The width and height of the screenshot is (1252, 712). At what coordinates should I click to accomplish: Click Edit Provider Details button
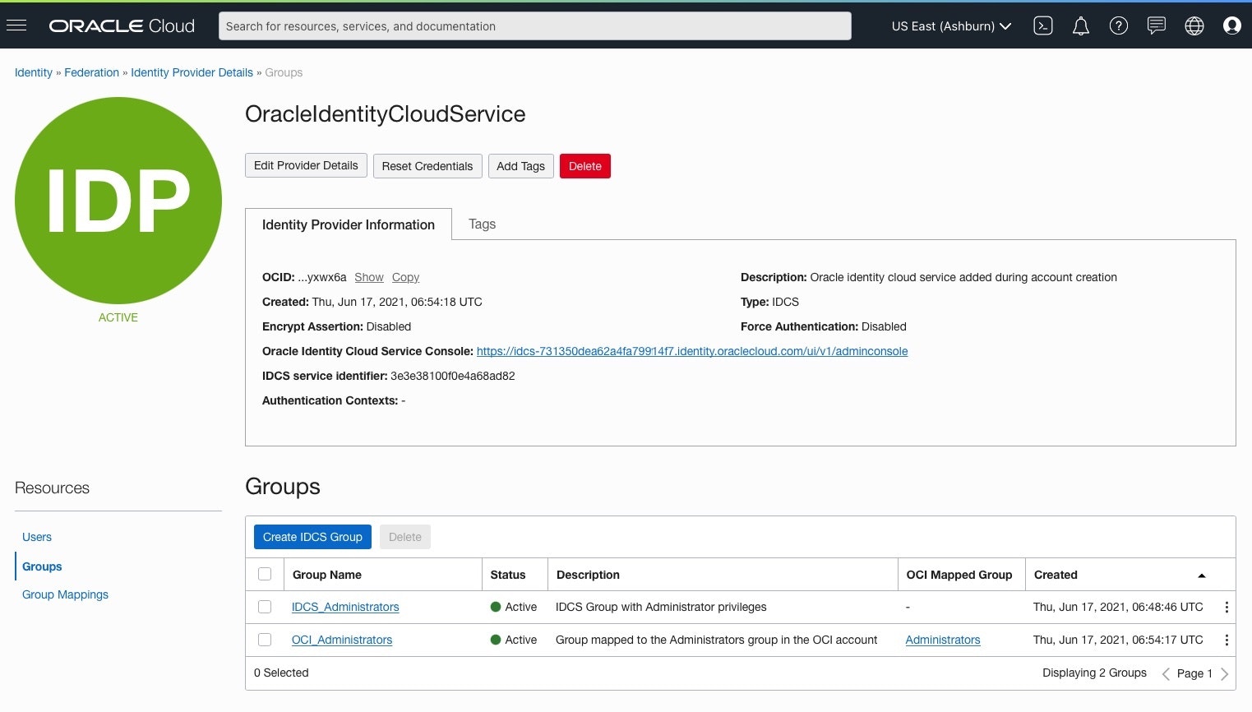pyautogui.click(x=306, y=165)
